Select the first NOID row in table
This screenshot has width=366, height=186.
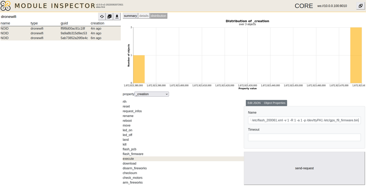click(x=44, y=28)
